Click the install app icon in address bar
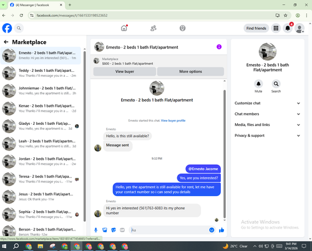Screen dimensions: 312x251 [278, 16]
